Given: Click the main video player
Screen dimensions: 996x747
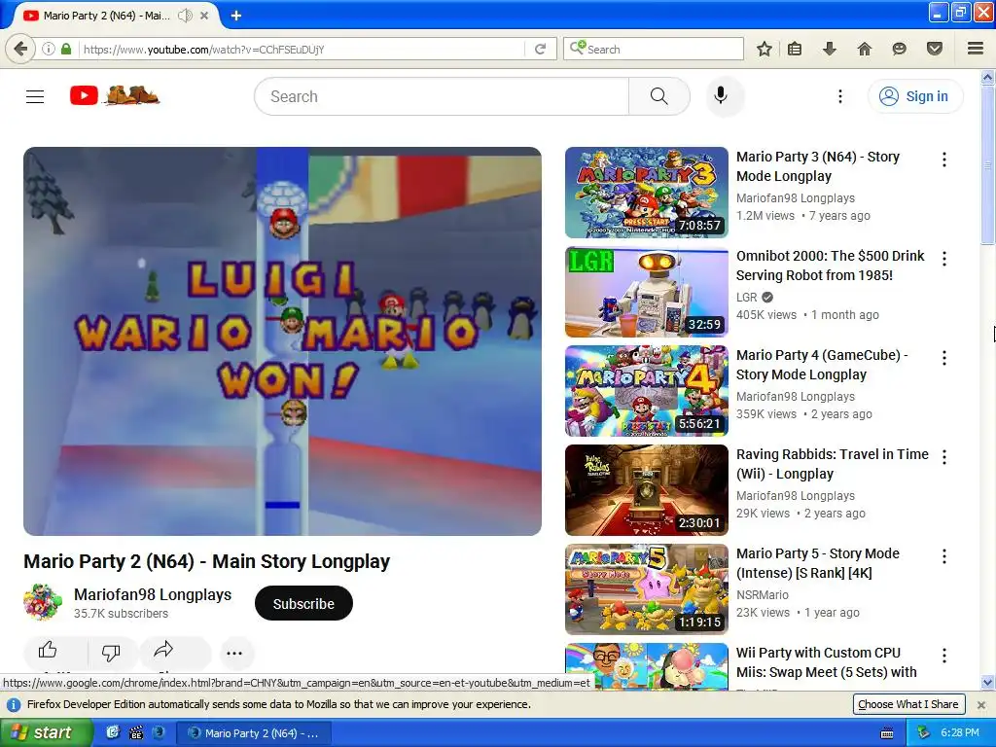Looking at the screenshot, I should 283,341.
